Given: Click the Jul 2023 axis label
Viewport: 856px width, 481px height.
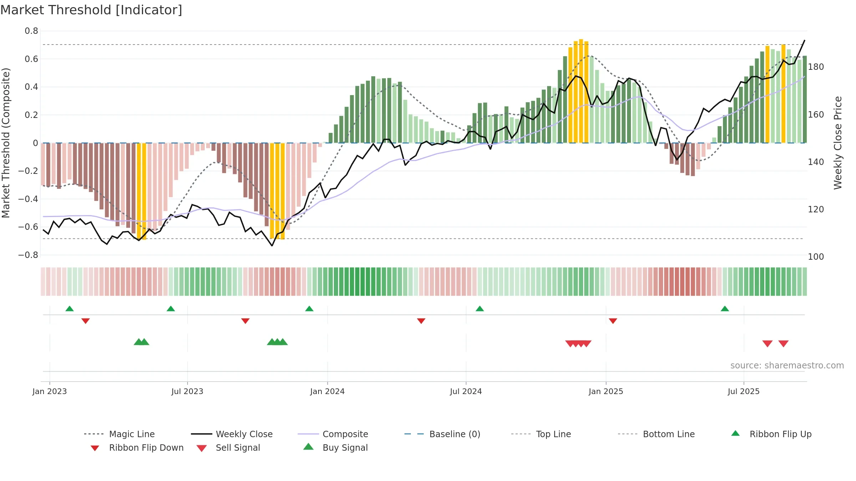Looking at the screenshot, I should (187, 391).
